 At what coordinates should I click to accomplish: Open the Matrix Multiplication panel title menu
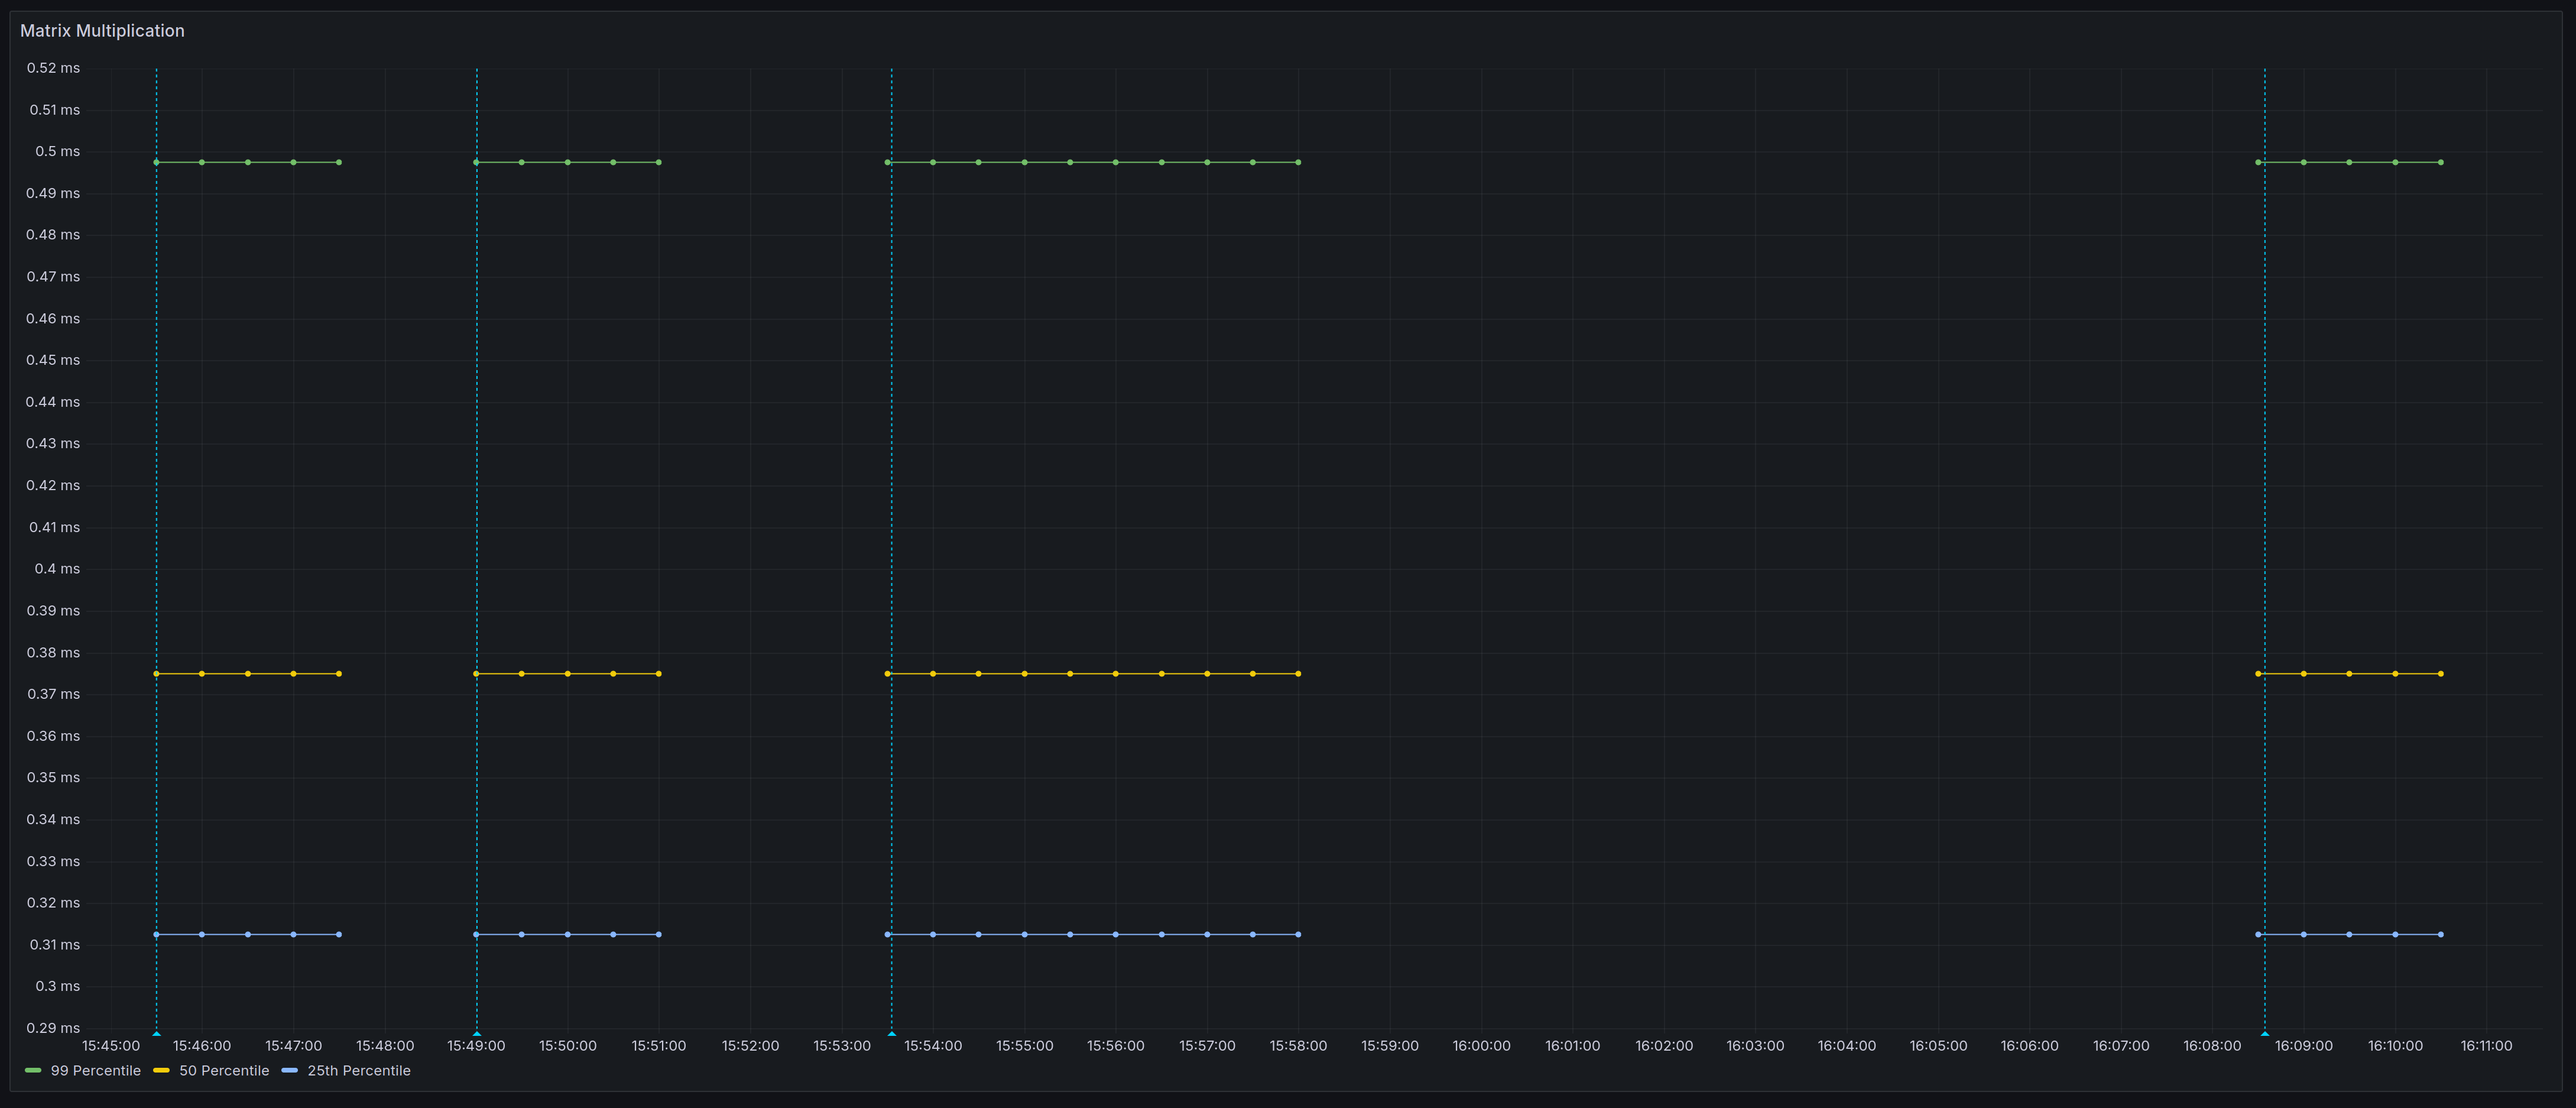(102, 31)
